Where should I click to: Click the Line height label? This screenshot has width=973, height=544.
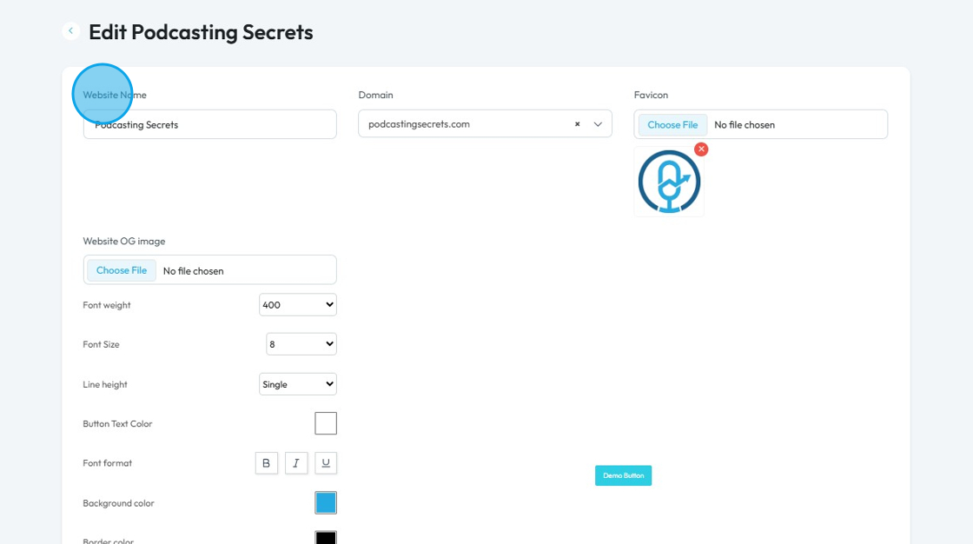(x=105, y=384)
